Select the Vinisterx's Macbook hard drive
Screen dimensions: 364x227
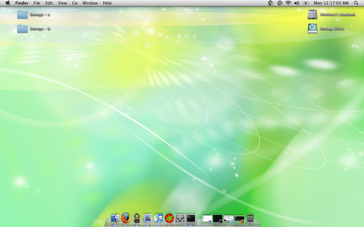[312, 14]
